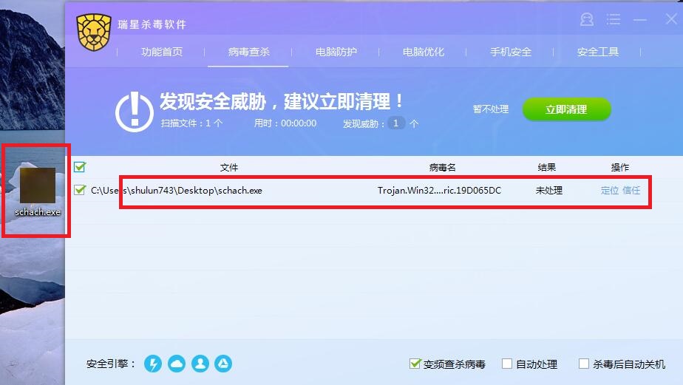
Task: Click the lightning bolt security engine icon
Action: pyautogui.click(x=153, y=364)
